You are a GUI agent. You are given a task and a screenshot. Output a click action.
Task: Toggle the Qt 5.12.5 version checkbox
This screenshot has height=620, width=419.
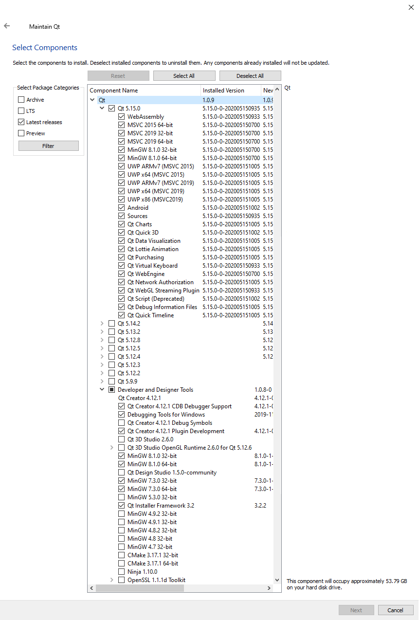pyautogui.click(x=112, y=348)
